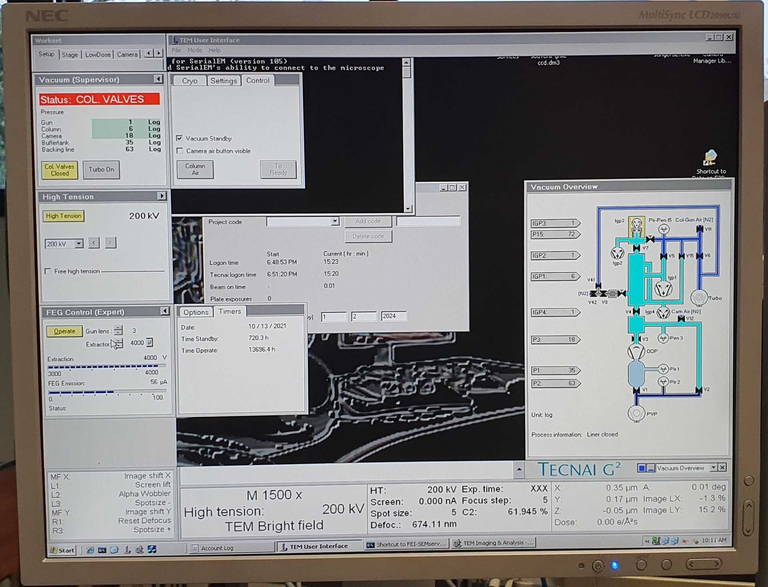
Task: Click the microscope icon in quick launch bar
Action: point(127,550)
